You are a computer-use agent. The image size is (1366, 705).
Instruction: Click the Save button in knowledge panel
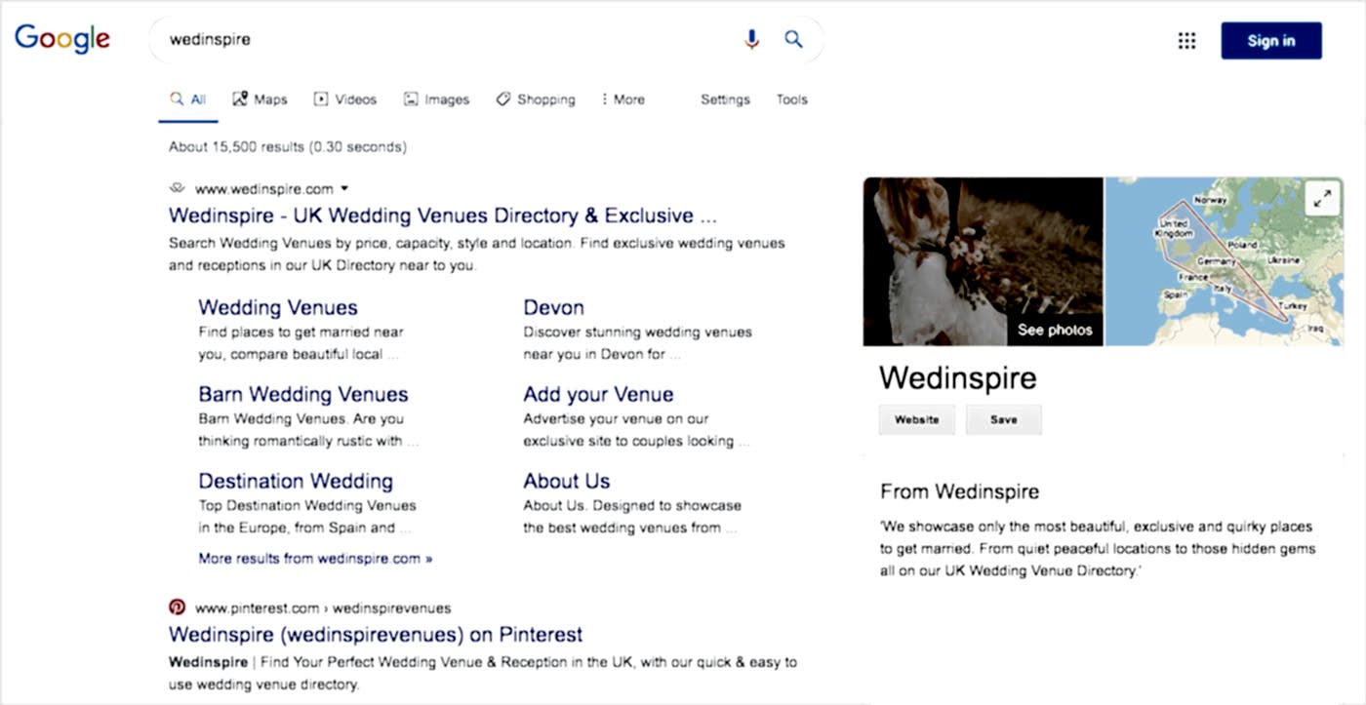(x=1004, y=420)
